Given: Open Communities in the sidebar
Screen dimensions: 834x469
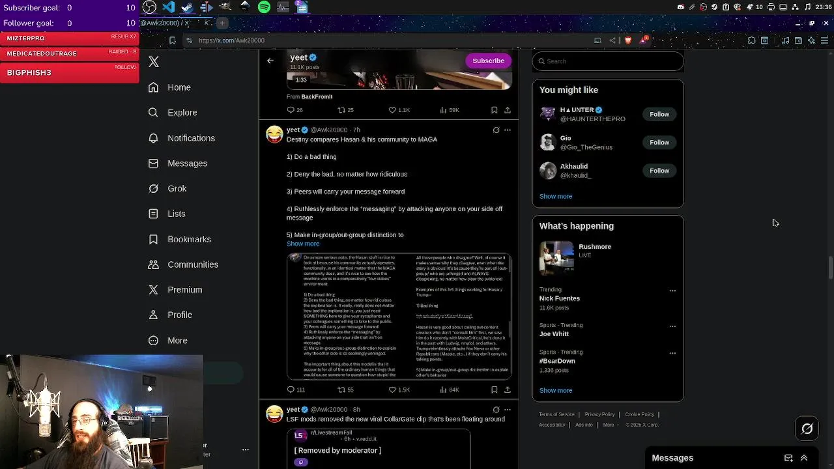Looking at the screenshot, I should click(183, 264).
